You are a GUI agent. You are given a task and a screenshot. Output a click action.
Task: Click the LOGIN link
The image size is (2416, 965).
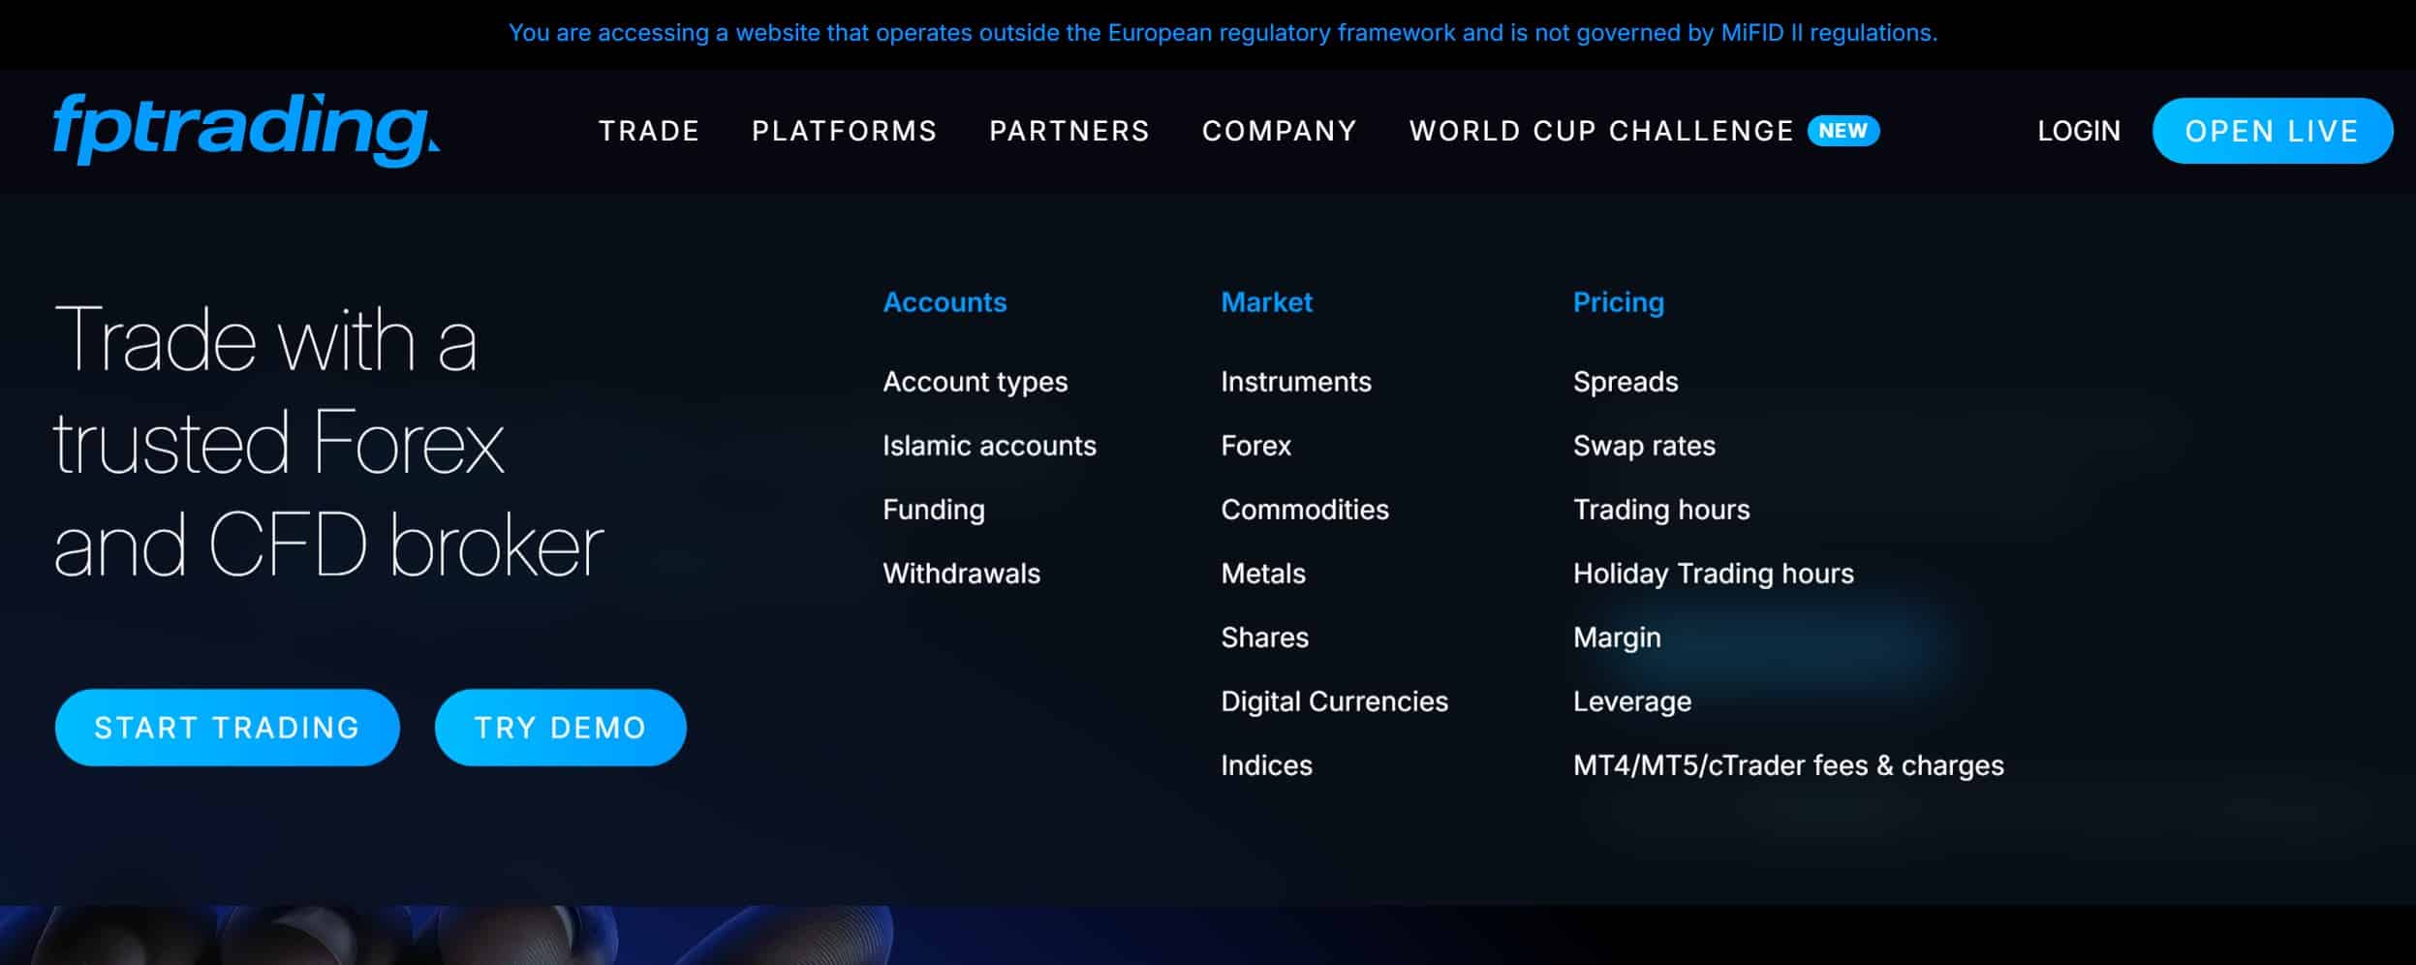(x=2079, y=131)
